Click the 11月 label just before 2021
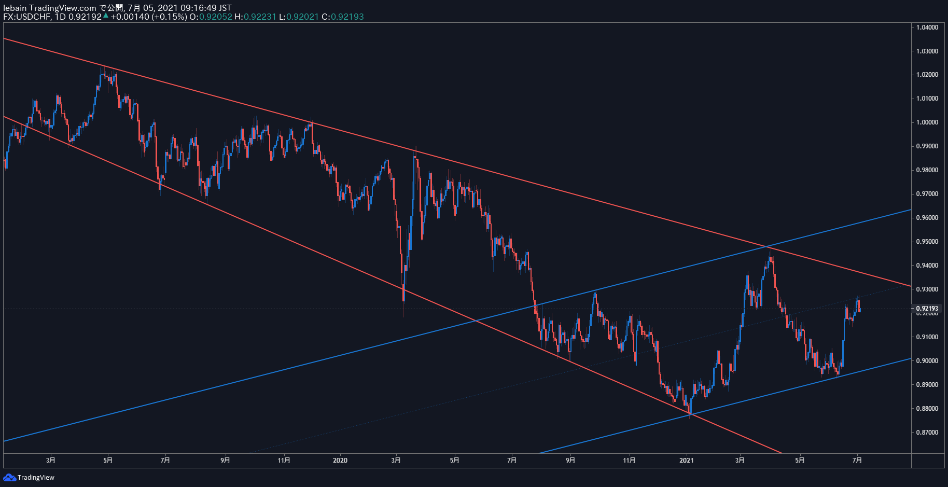 [629, 461]
